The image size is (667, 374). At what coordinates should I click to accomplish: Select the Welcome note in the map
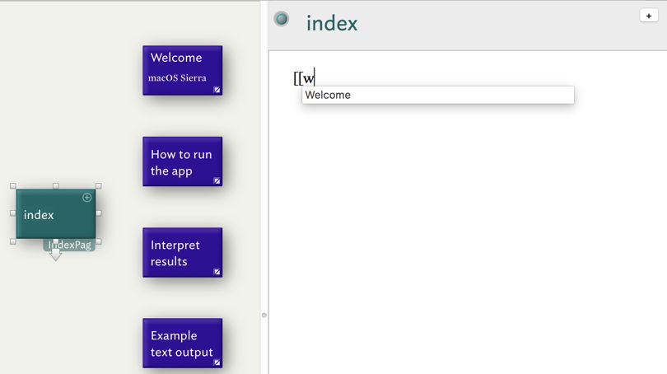coord(182,68)
